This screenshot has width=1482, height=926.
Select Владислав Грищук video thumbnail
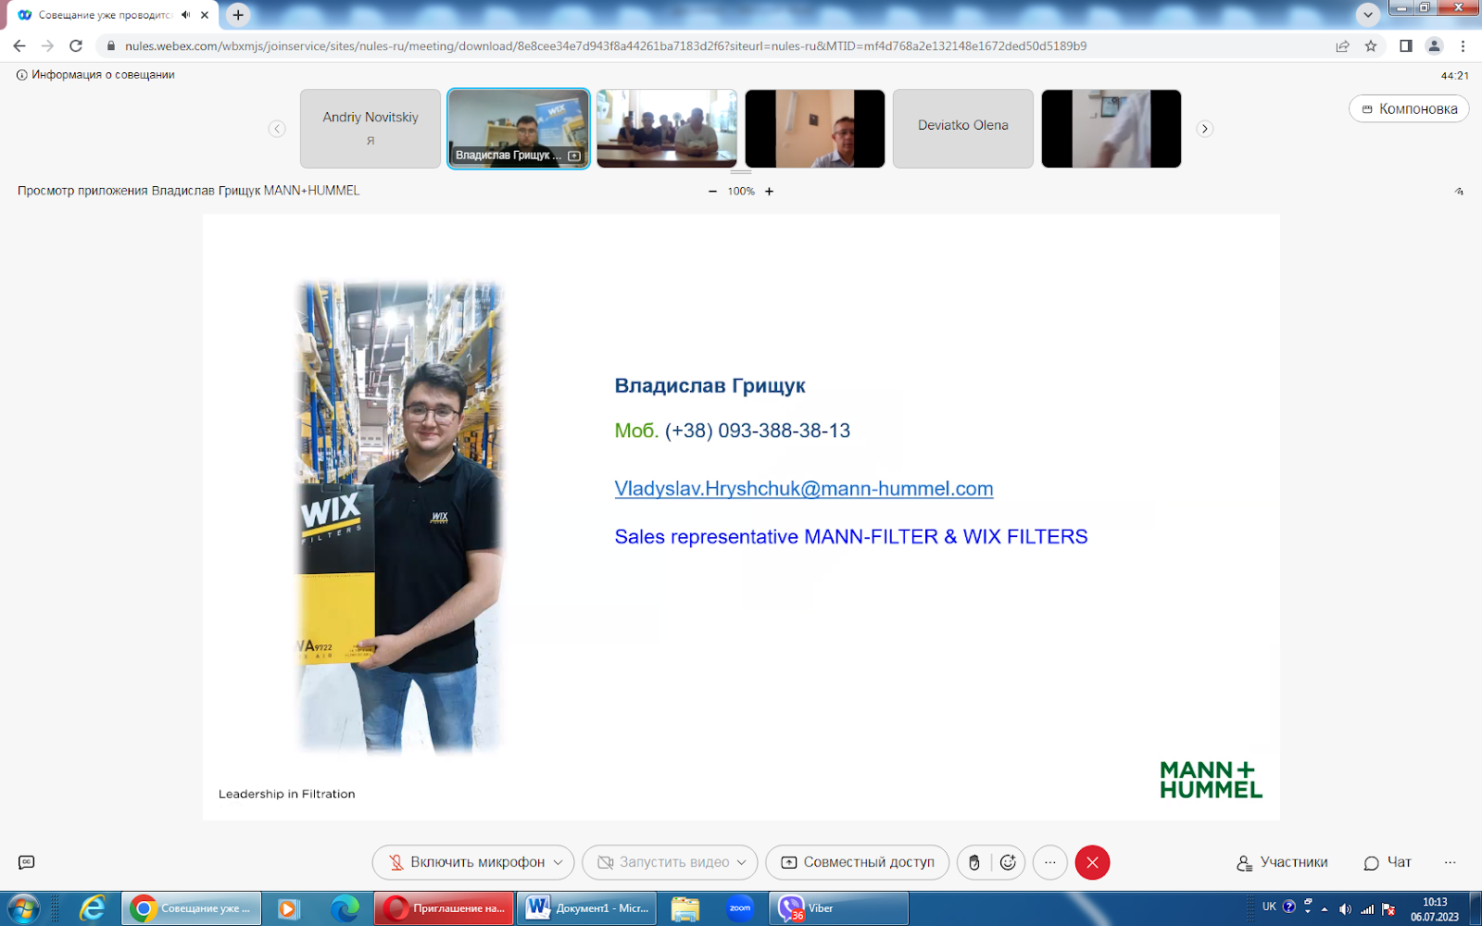[519, 129]
